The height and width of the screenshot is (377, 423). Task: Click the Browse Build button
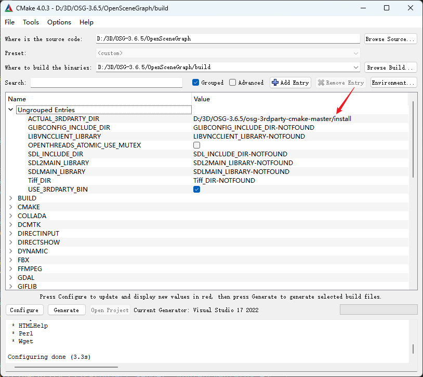tap(390, 68)
